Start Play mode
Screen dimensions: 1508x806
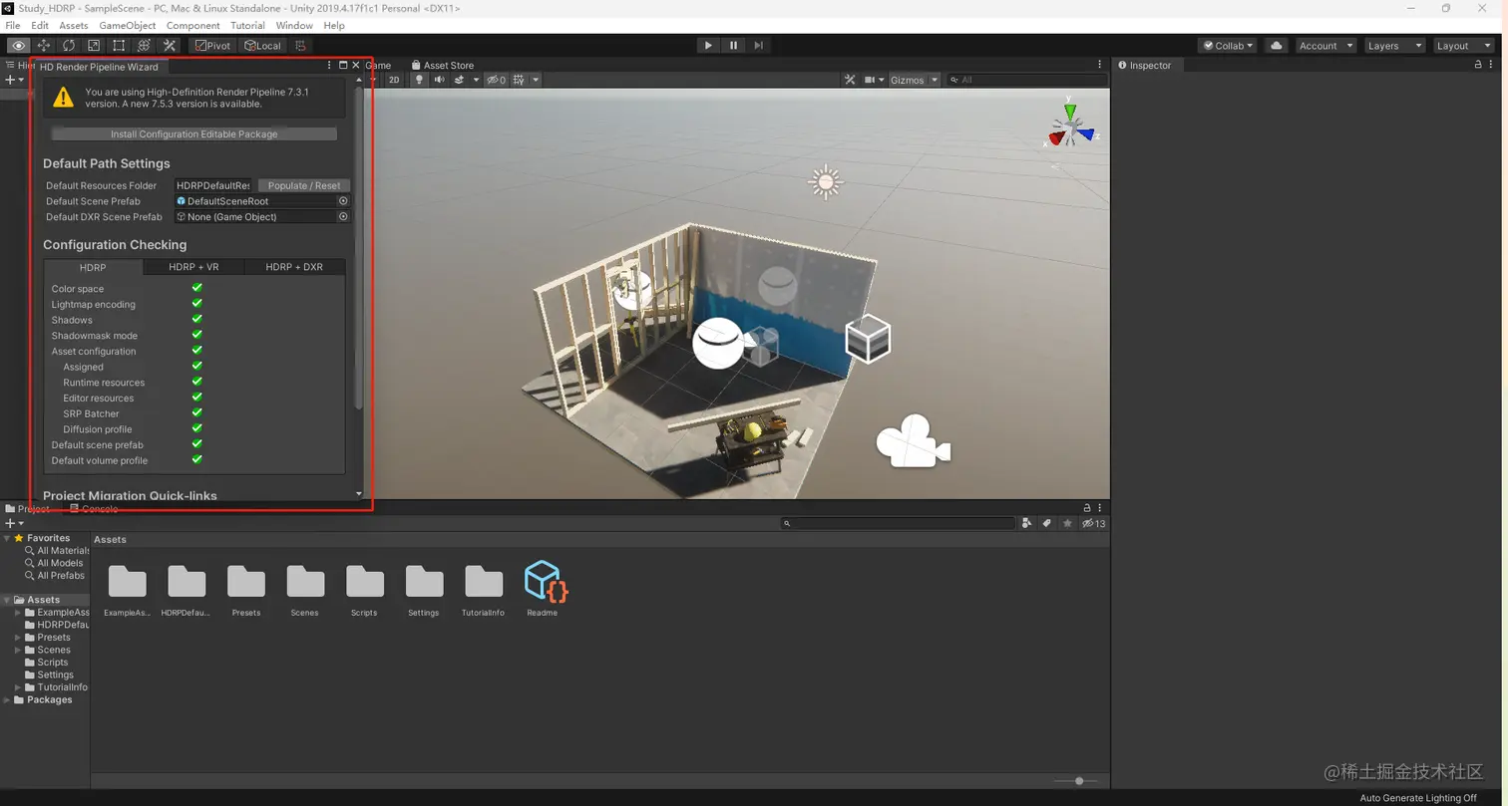tap(708, 46)
